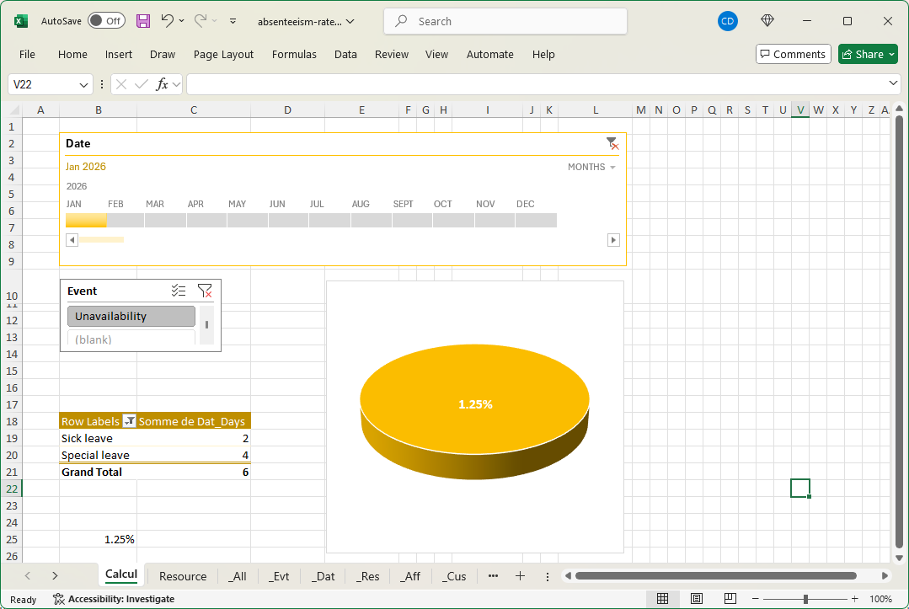Click the Undo arrow icon

coord(167,21)
